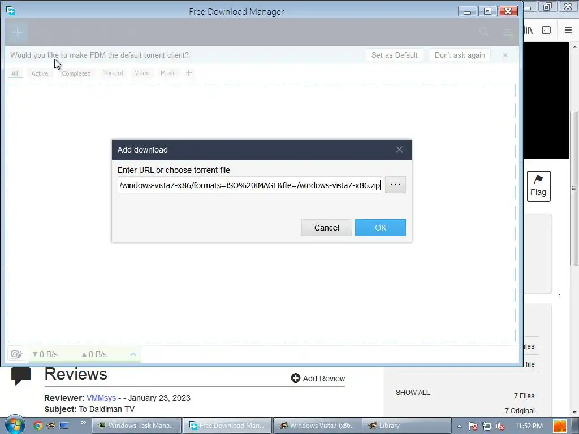579x434 pixels.
Task: Toggle snail speed-limit mode icon
Action: (16, 354)
